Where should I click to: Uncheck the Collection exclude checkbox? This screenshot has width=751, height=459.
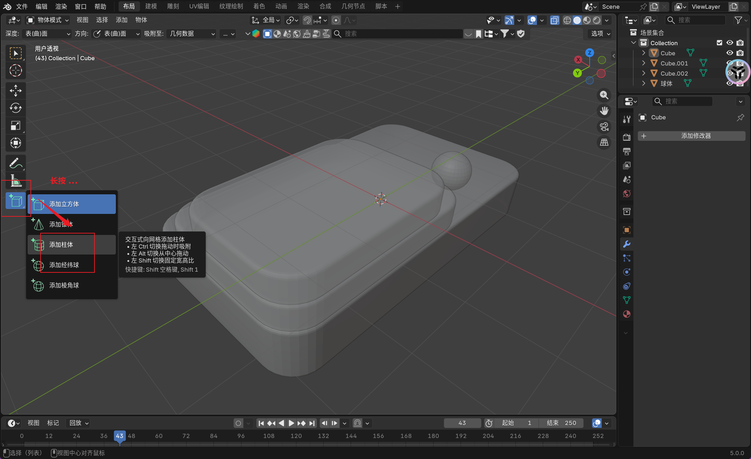[720, 43]
